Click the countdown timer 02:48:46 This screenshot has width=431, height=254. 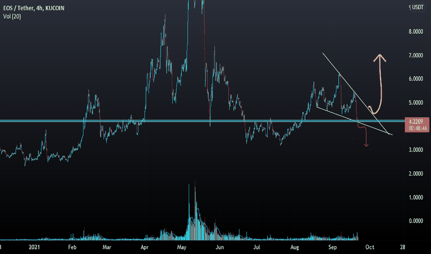pyautogui.click(x=418, y=128)
